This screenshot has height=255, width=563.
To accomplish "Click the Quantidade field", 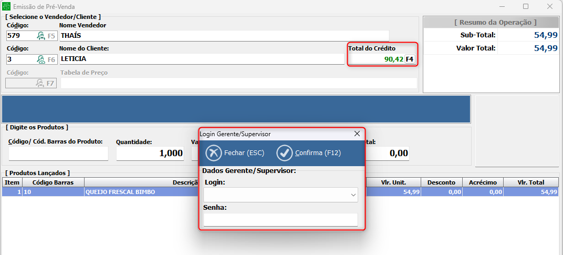I will click(x=150, y=154).
